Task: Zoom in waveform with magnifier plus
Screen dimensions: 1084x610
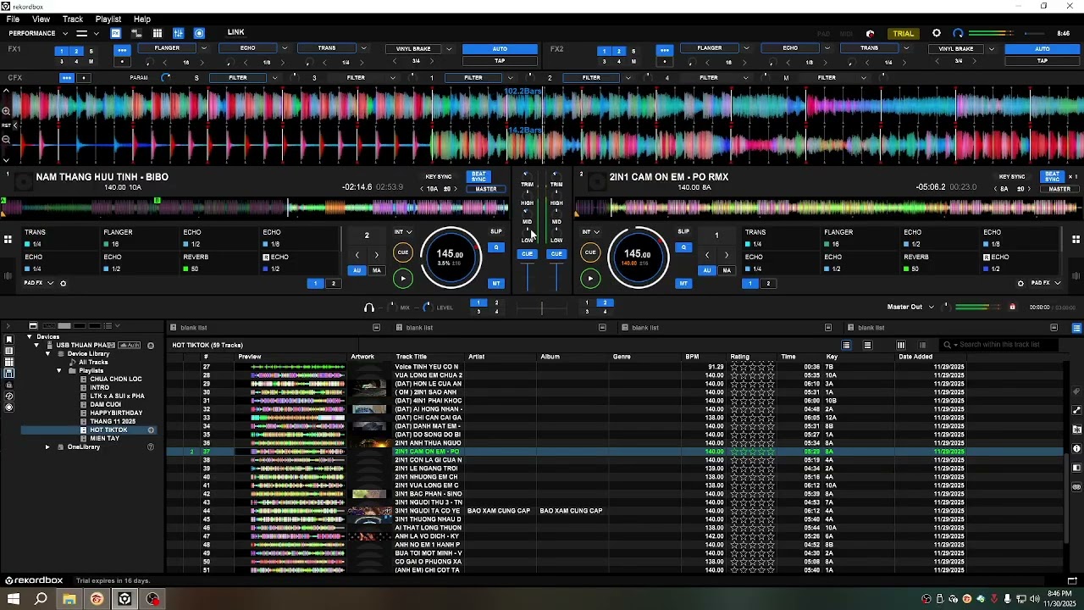Action: click(x=6, y=111)
